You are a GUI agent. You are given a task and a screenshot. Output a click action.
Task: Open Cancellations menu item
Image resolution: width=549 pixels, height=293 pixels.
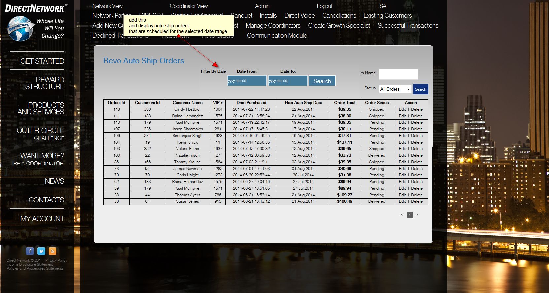339,16
